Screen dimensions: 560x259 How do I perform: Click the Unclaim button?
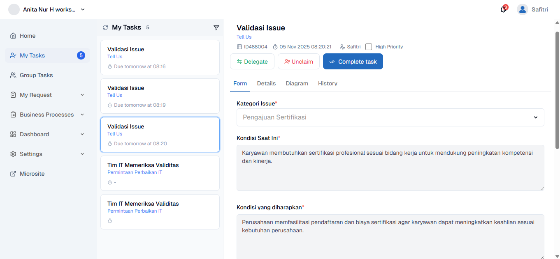pos(298,62)
